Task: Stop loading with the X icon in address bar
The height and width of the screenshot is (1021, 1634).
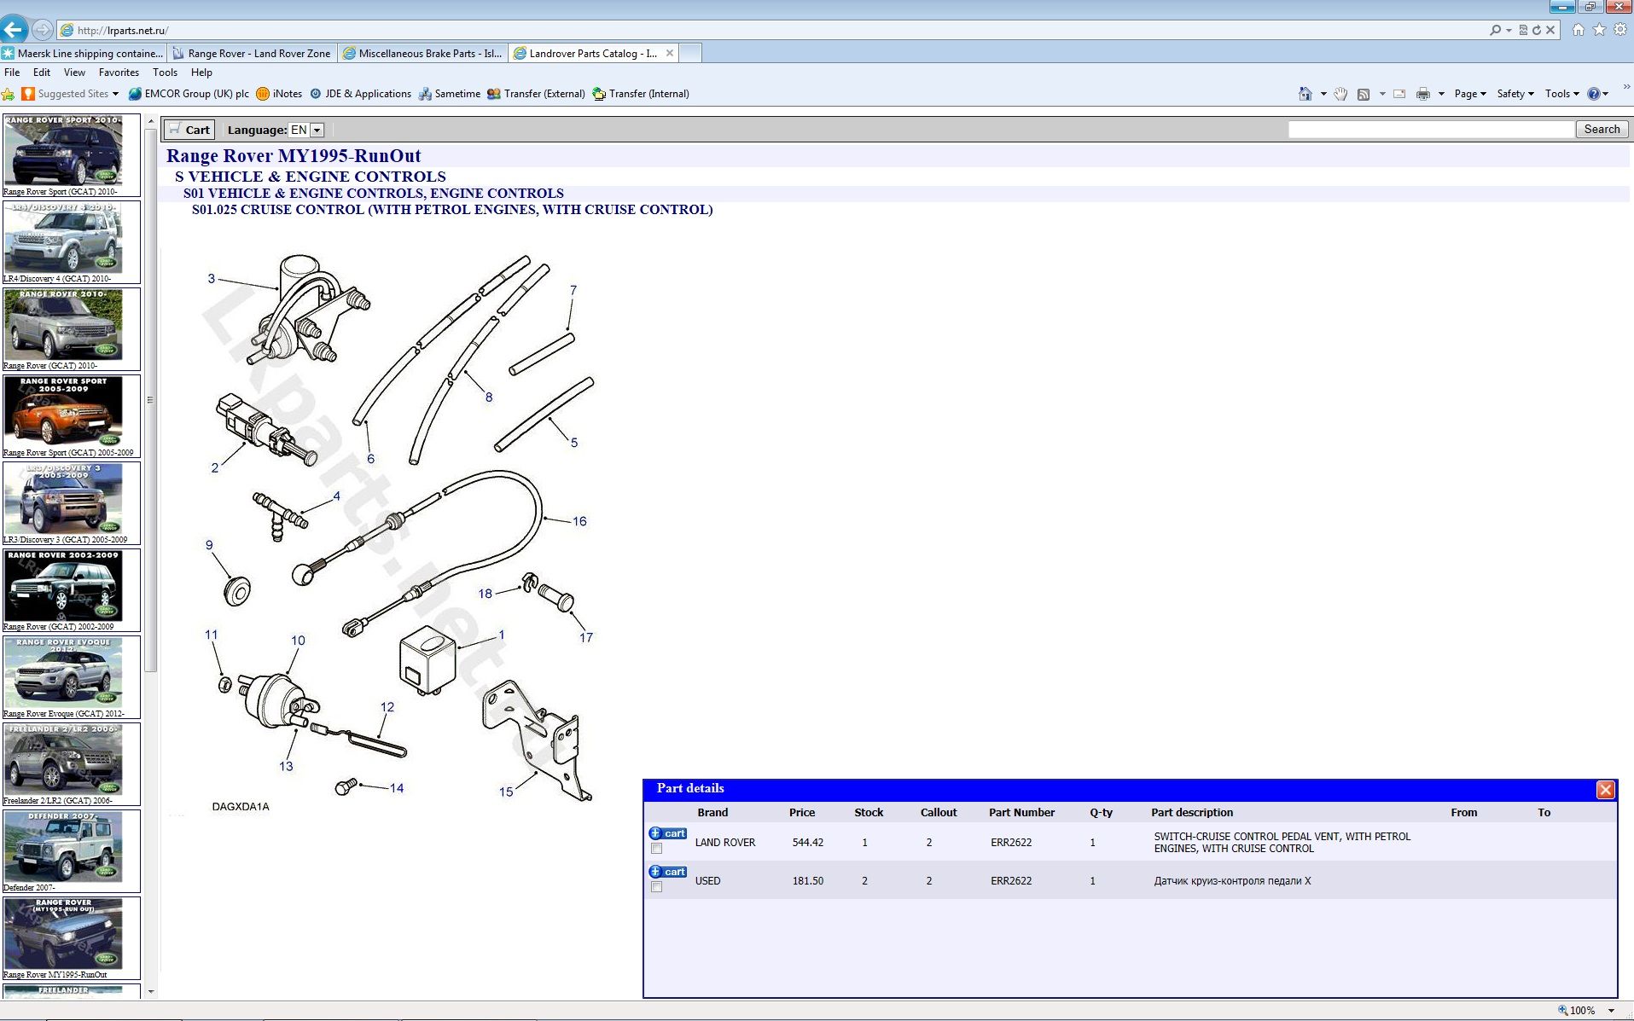Action: [x=1550, y=30]
